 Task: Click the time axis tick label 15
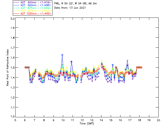(x=111, y=120)
